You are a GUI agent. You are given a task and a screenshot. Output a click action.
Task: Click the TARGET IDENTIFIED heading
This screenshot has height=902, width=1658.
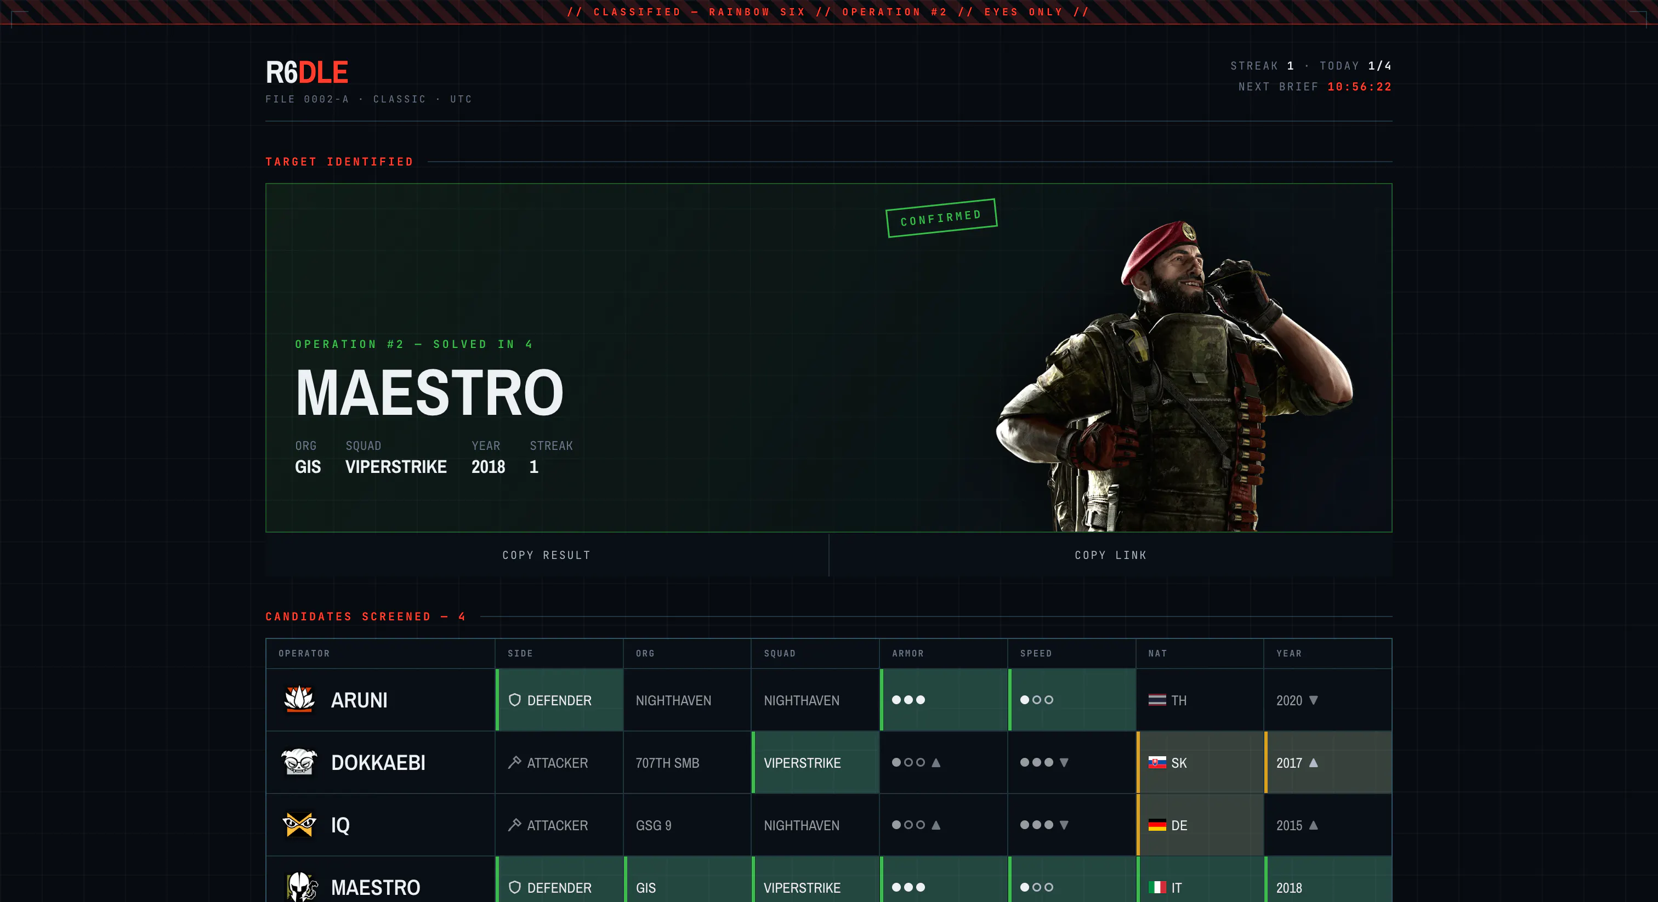point(339,162)
